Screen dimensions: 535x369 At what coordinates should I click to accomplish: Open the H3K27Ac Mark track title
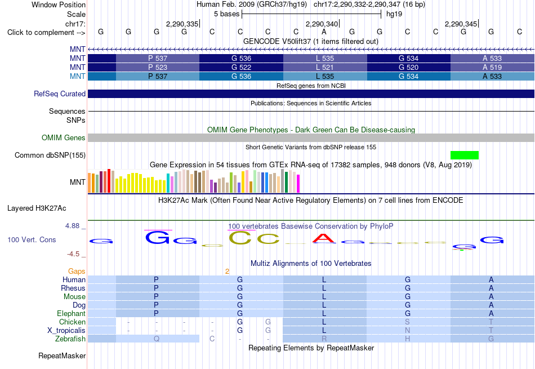click(x=310, y=201)
